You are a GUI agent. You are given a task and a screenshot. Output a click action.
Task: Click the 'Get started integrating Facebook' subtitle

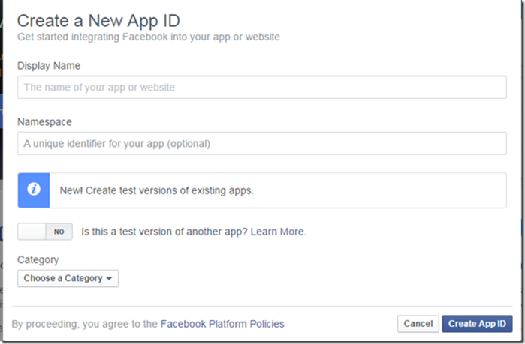tap(149, 37)
